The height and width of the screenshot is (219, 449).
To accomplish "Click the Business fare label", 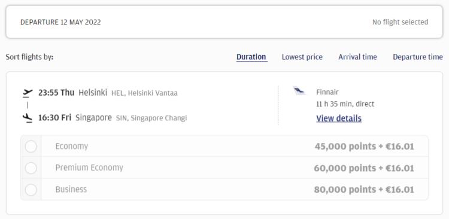I will click(x=71, y=190).
